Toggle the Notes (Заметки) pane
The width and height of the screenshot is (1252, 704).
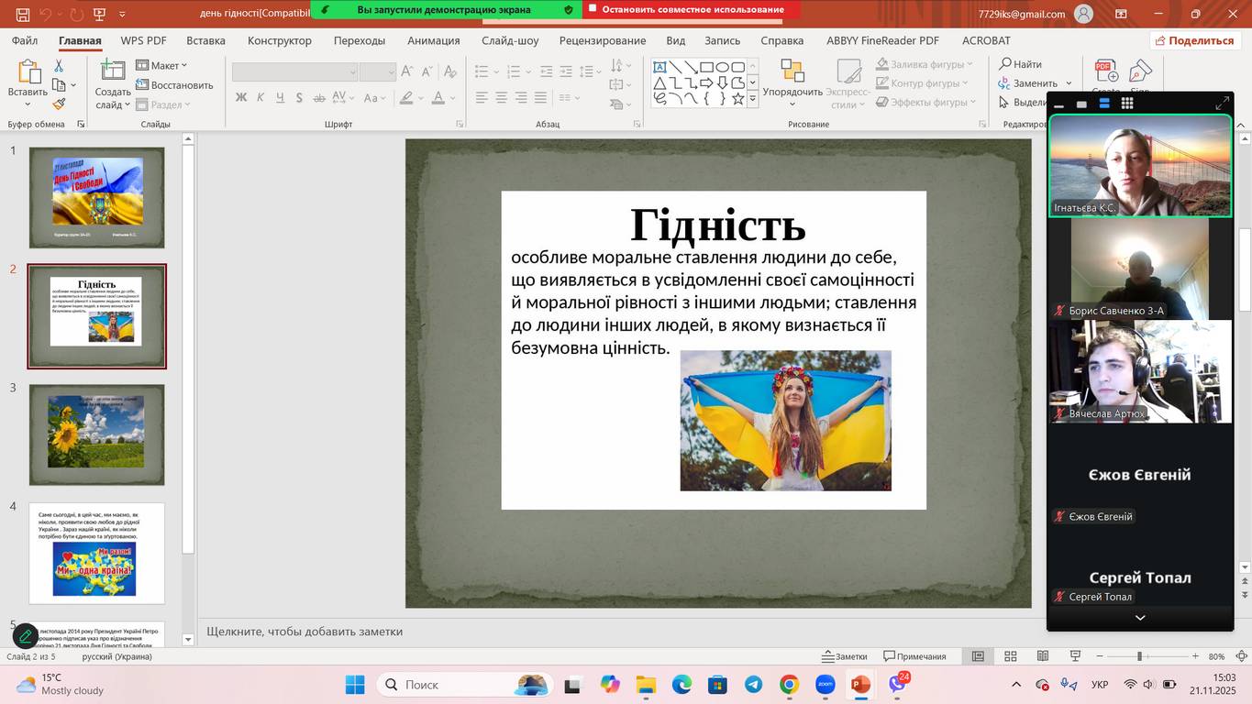pyautogui.click(x=844, y=656)
